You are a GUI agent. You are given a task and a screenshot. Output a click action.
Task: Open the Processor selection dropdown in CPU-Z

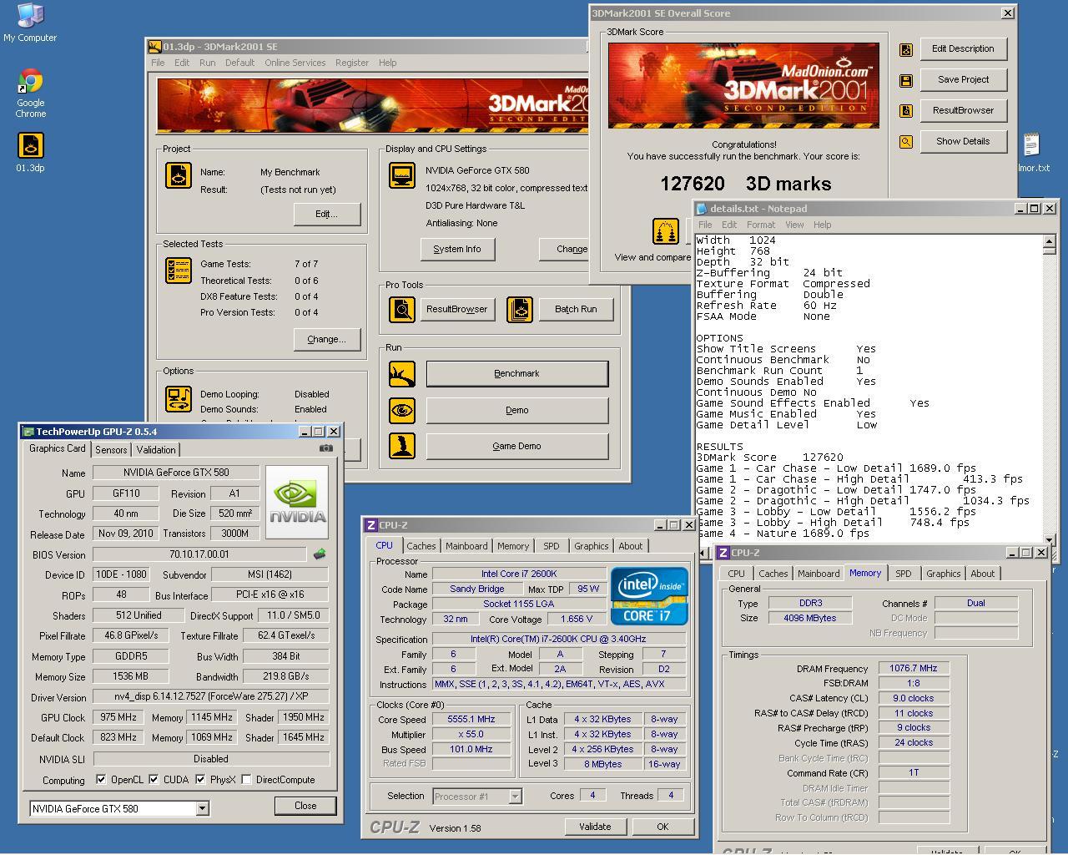click(515, 796)
